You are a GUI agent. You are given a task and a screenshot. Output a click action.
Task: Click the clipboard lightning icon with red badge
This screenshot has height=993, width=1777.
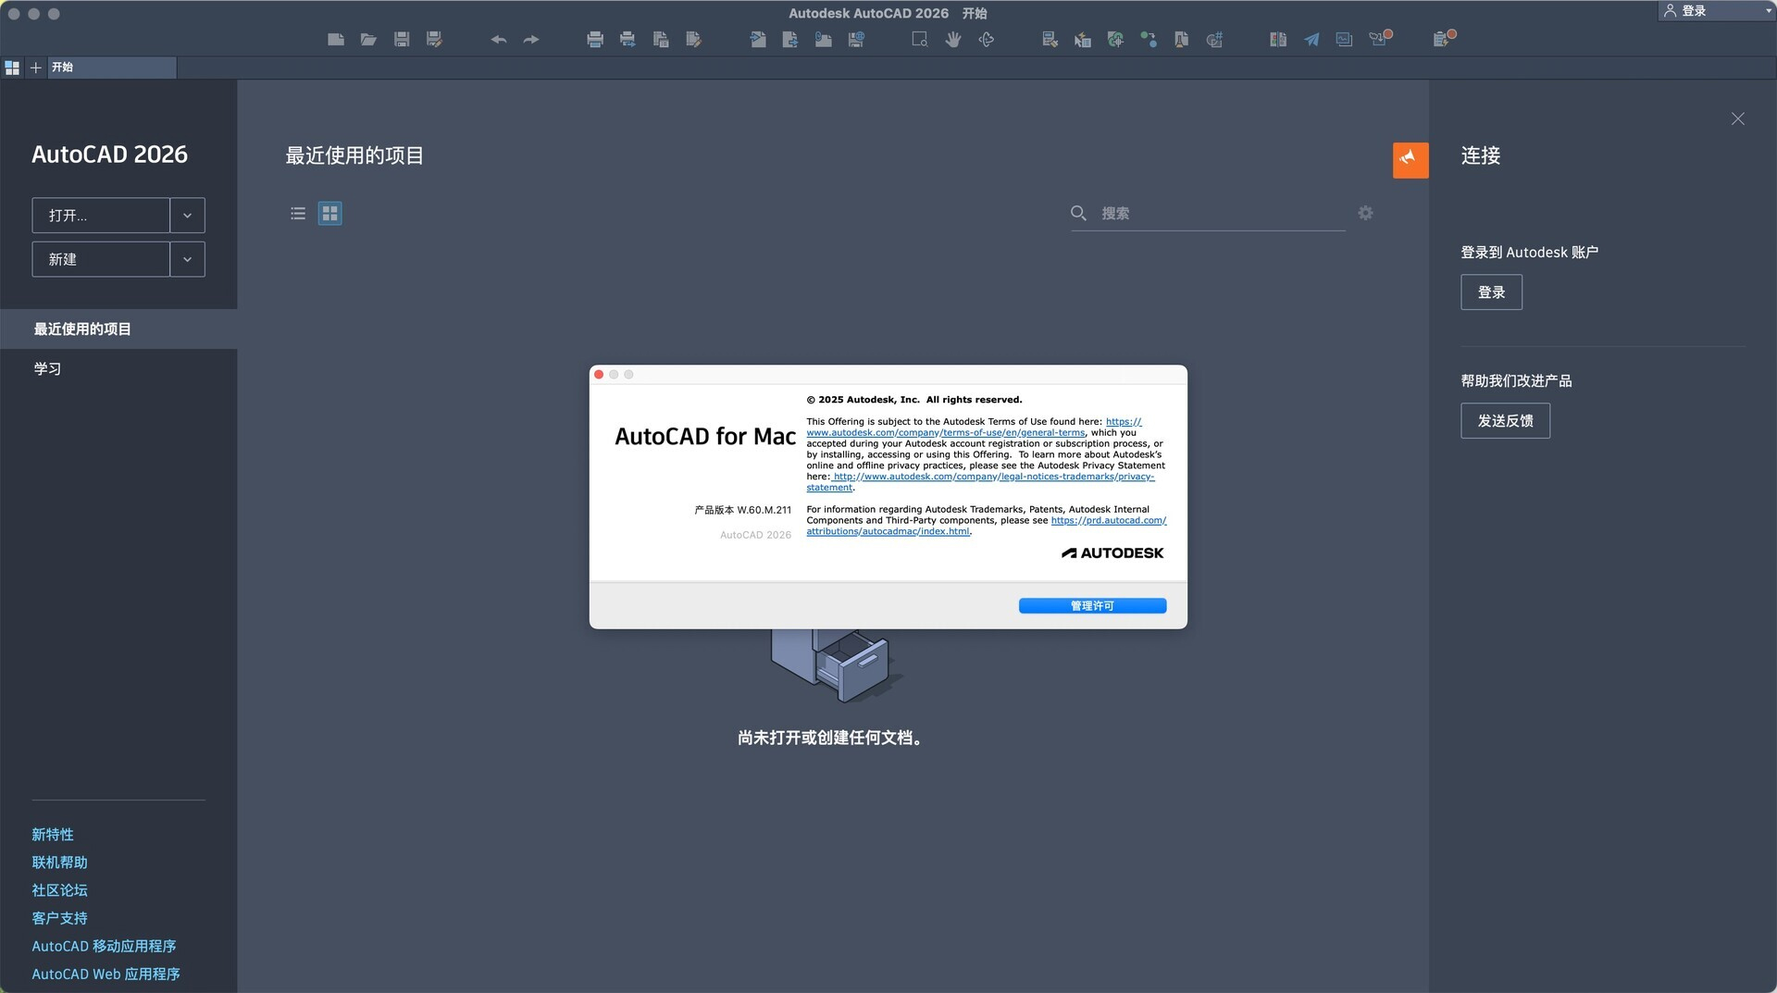[1443, 38]
